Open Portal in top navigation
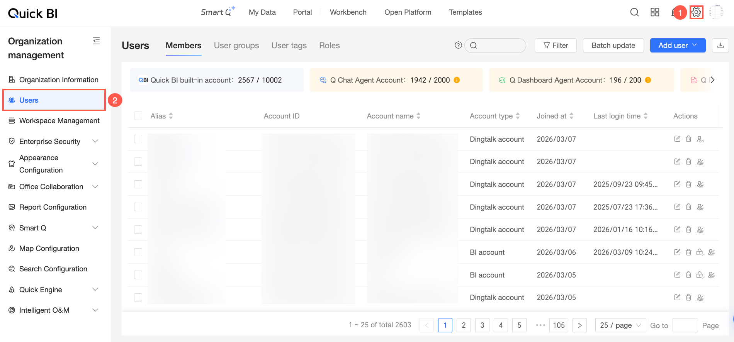The image size is (734, 342). point(302,12)
